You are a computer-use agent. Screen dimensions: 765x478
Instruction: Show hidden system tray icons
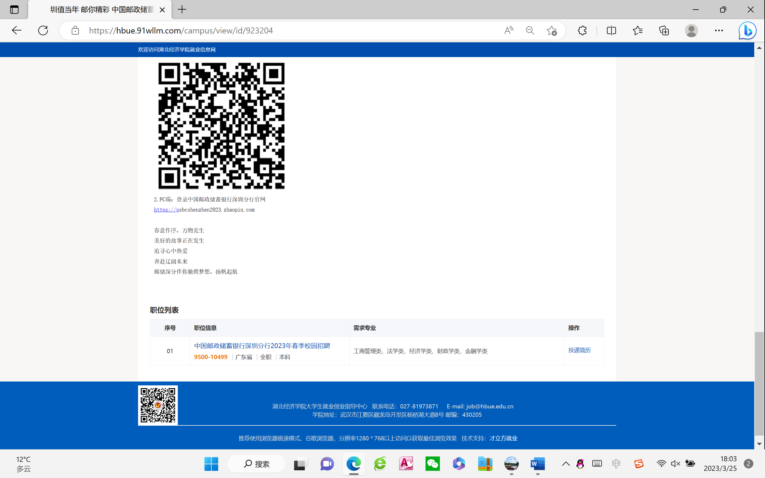coord(566,464)
